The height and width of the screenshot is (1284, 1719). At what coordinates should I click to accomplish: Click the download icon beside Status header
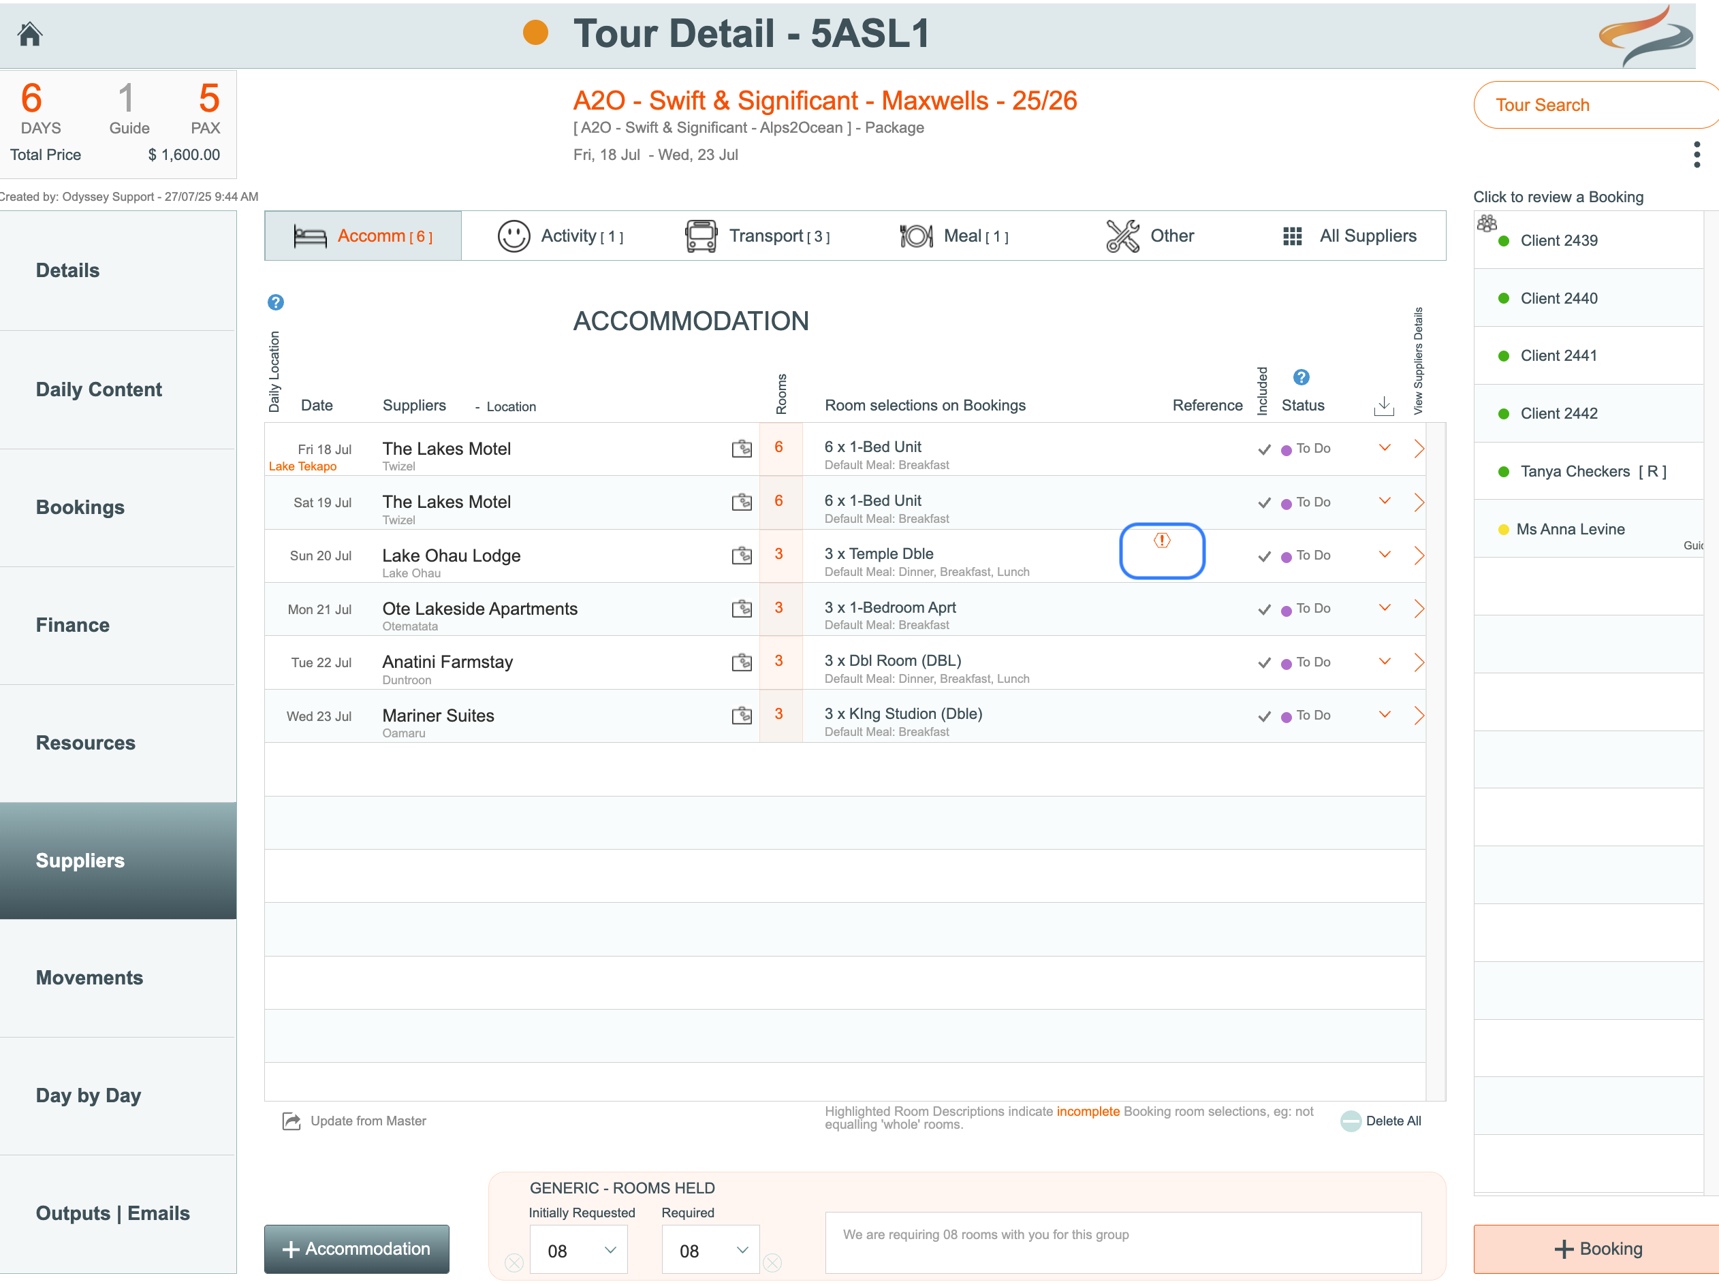(x=1383, y=406)
